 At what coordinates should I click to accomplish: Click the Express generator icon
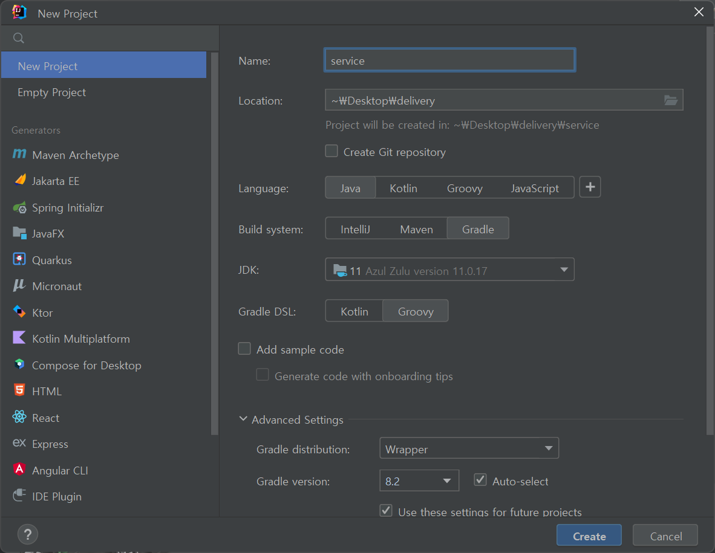19,443
